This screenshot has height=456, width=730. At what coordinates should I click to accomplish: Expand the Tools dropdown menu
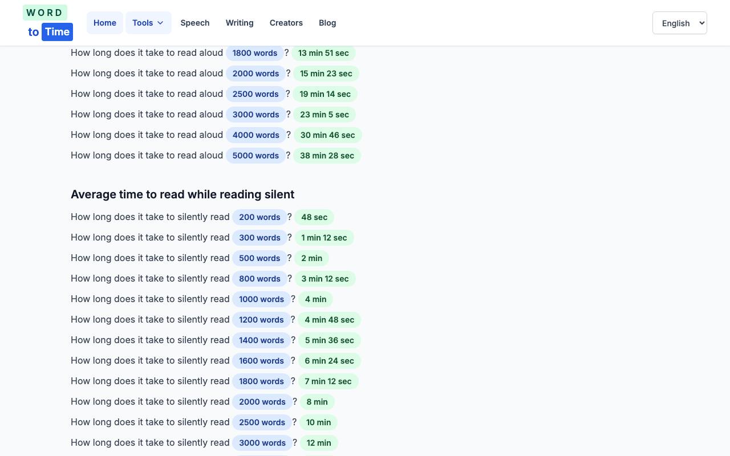(x=148, y=23)
